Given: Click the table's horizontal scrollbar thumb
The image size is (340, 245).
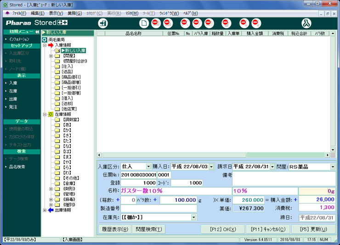Looking at the screenshot, I should coord(174,155).
